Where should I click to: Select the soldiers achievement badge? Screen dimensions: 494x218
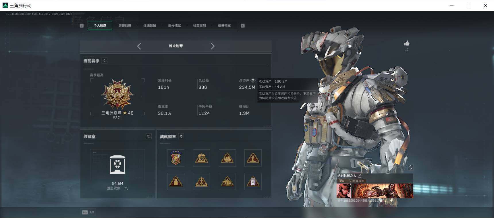tap(227, 181)
